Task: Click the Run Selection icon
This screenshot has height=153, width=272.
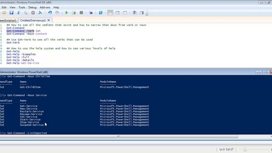Action: pyautogui.click(x=74, y=13)
